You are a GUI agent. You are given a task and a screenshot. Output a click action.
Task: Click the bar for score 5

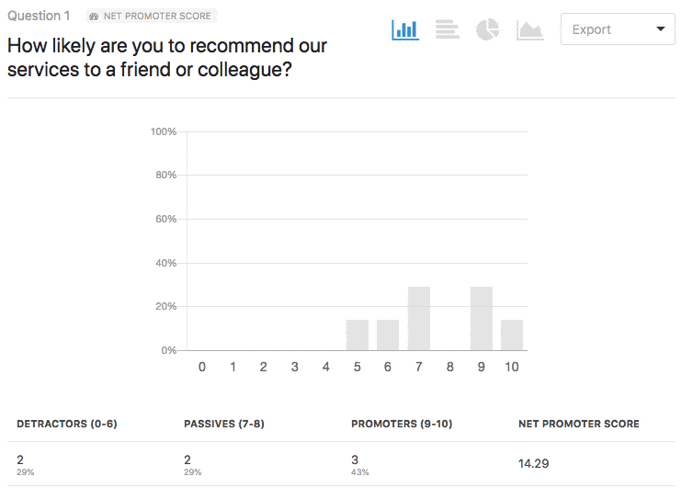tap(357, 335)
